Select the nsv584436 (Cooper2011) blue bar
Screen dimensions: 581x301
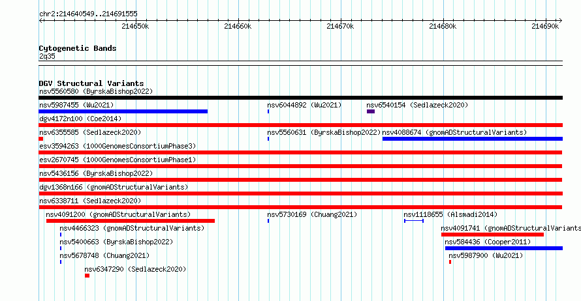click(x=504, y=248)
